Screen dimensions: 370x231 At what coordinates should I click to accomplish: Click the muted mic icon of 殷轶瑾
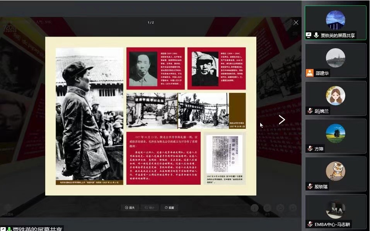310,186
